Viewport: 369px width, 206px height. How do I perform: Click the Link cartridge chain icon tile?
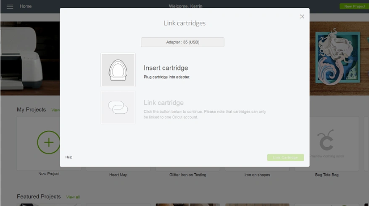click(118, 107)
